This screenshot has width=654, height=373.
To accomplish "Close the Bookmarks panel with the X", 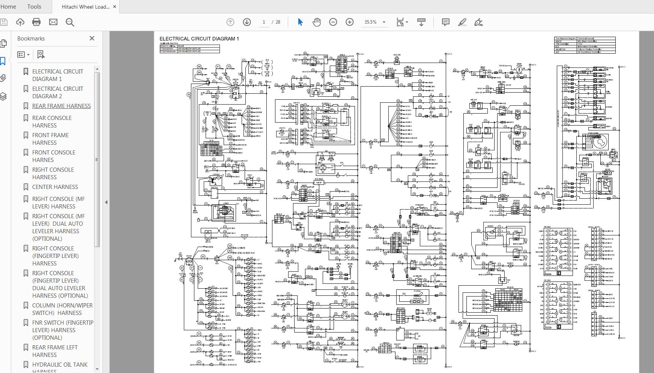I will tap(92, 38).
